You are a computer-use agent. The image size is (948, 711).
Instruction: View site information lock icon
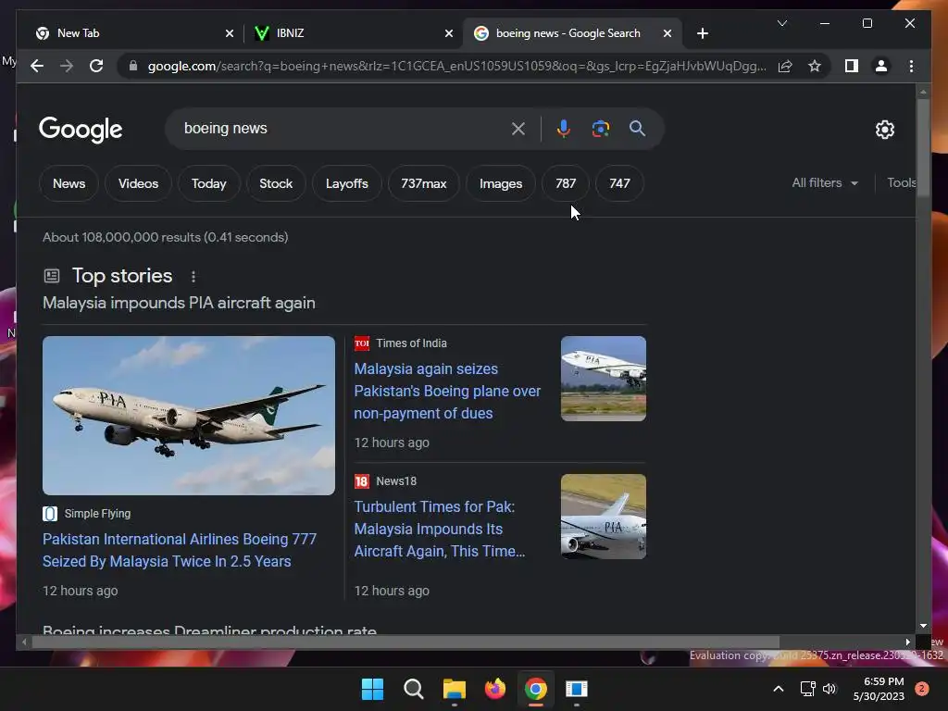133,66
